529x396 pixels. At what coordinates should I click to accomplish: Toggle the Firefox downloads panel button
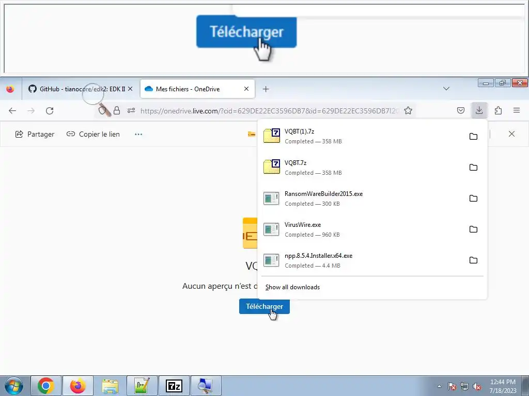(479, 110)
